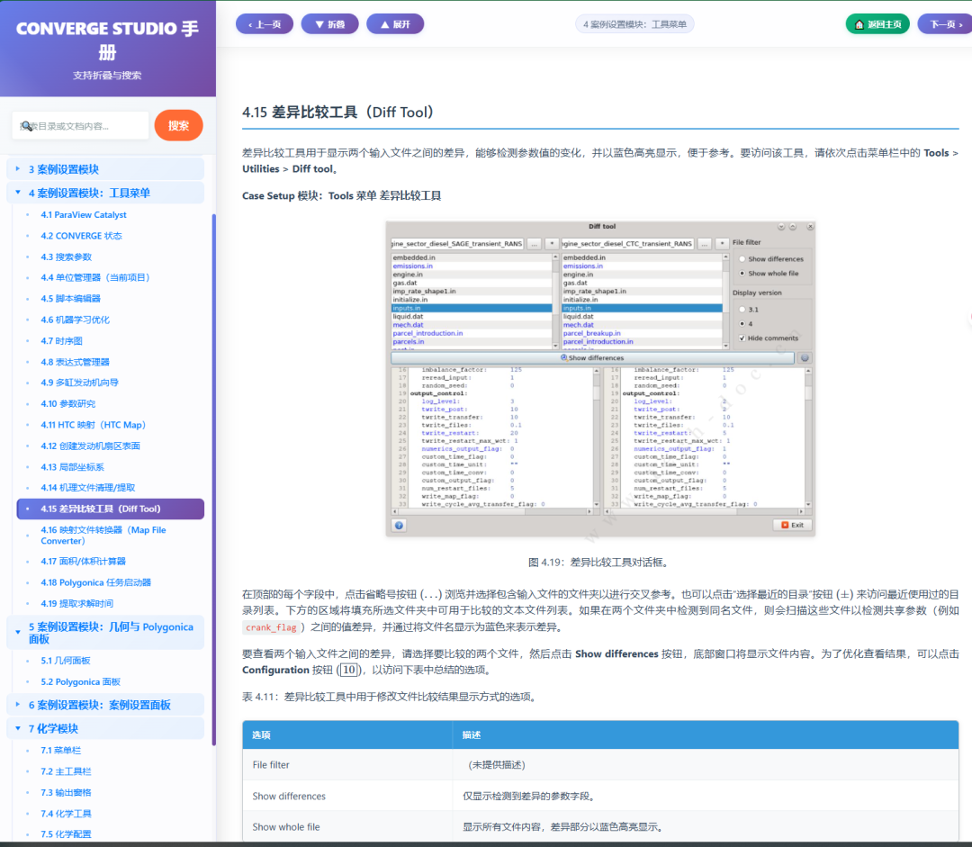
Task: Expand section 6 案例设置面板
Action: 105,705
